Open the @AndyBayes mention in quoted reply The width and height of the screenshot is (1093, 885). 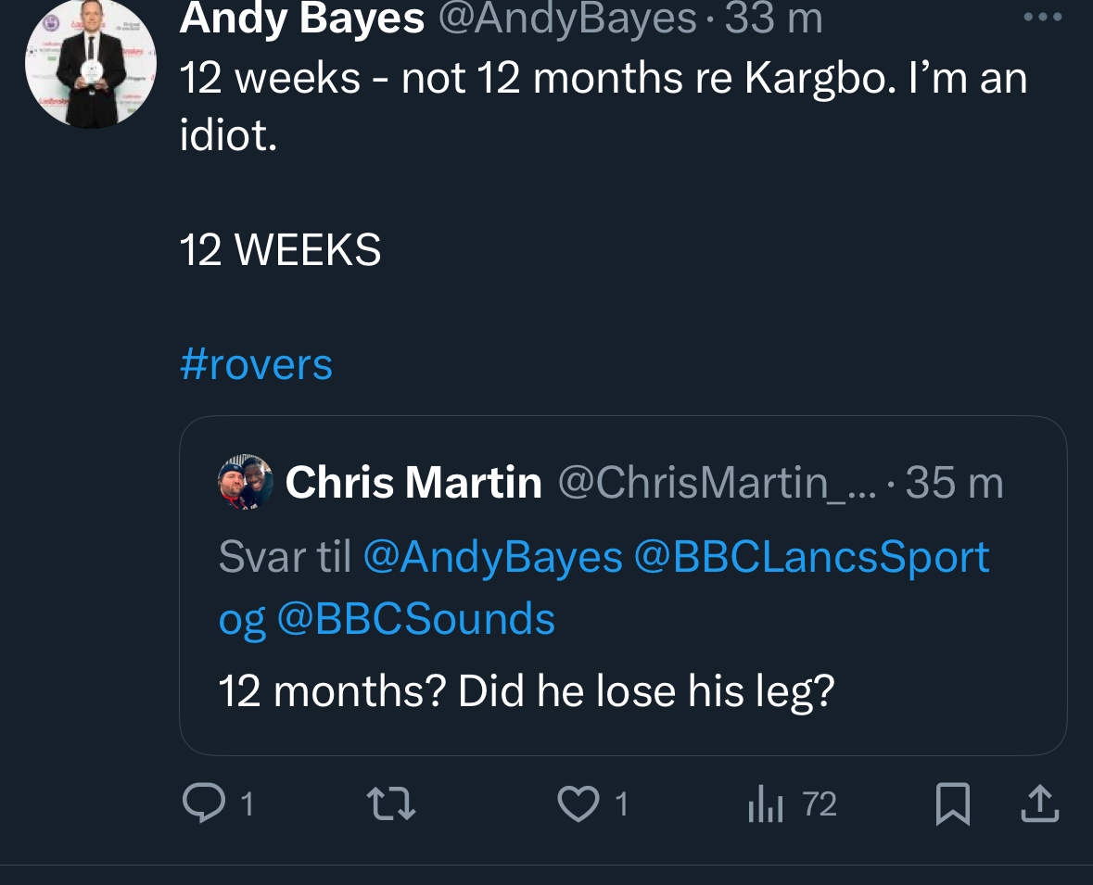pyautogui.click(x=492, y=557)
